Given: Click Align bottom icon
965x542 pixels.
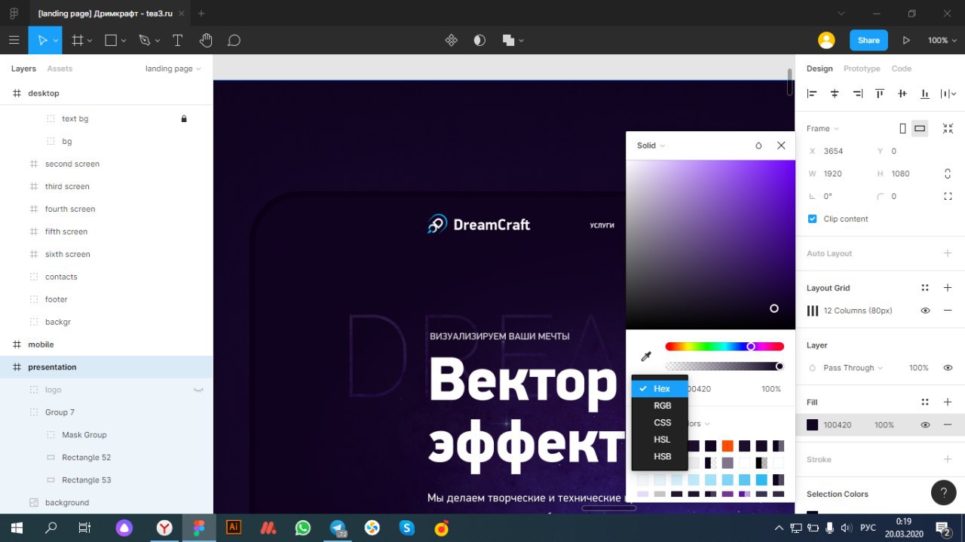Looking at the screenshot, I should (x=925, y=93).
